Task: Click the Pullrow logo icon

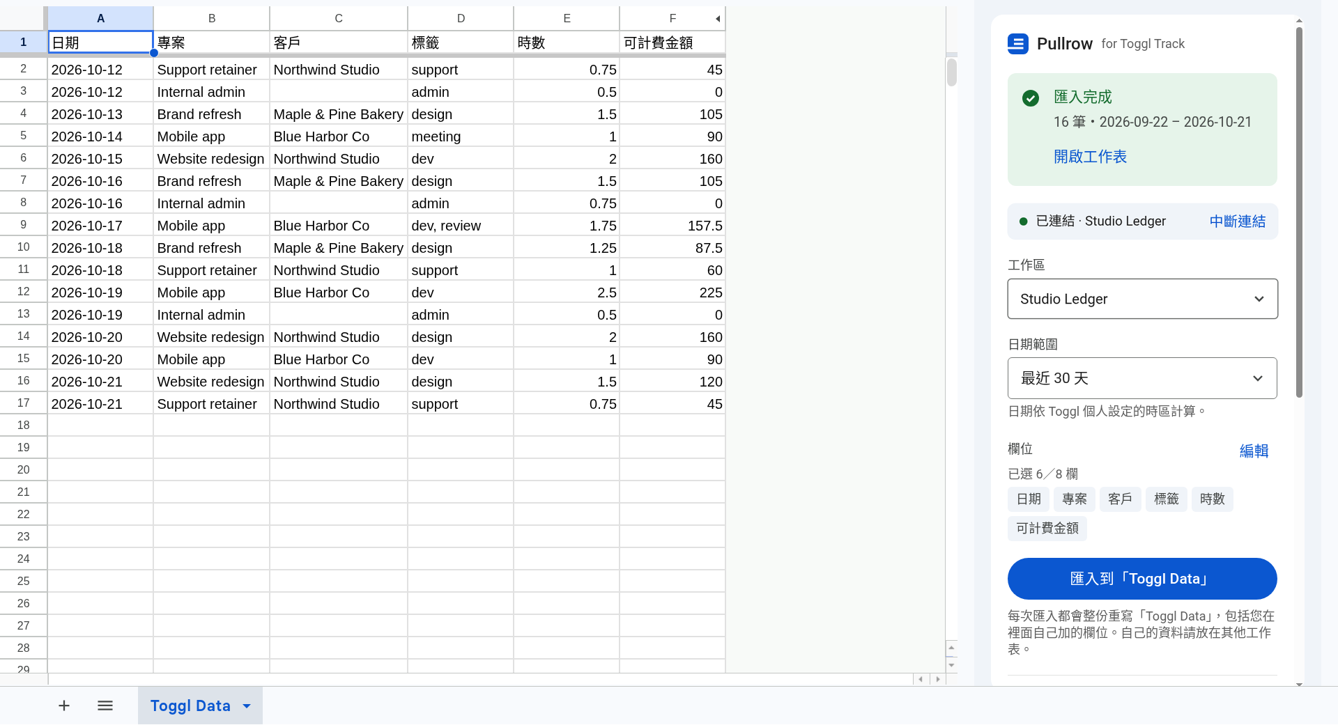Action: (x=1018, y=44)
